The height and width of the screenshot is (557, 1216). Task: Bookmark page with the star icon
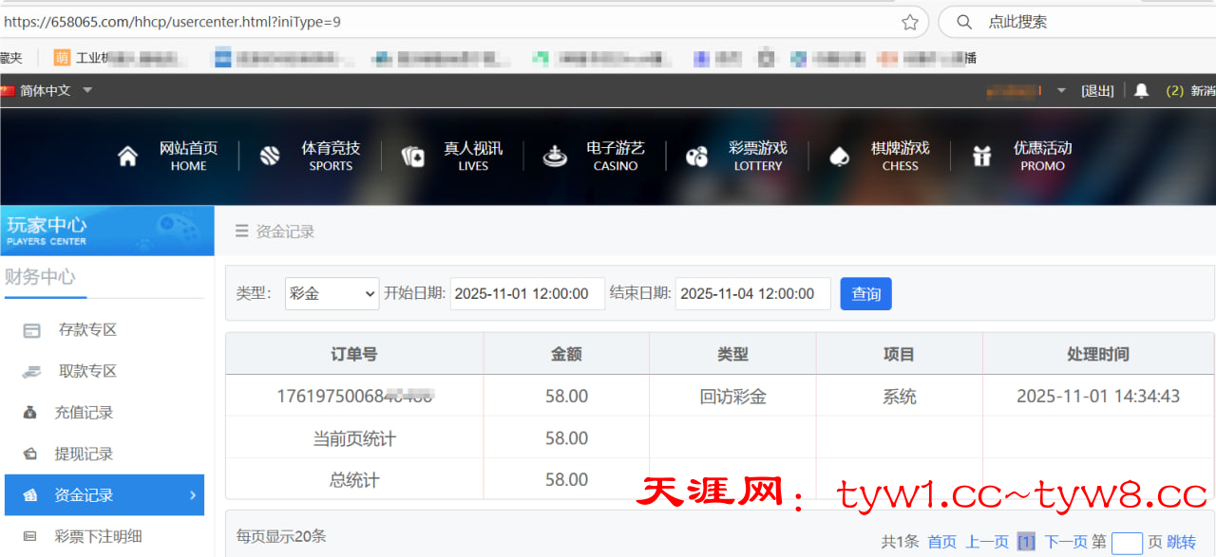tap(909, 22)
